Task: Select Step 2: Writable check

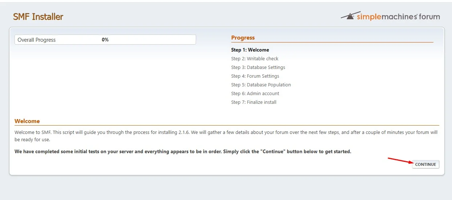Action: (255, 58)
